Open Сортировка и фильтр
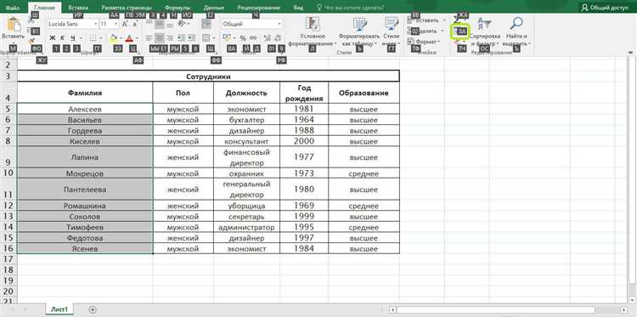Screen dimensions: 637x317 pos(484,31)
